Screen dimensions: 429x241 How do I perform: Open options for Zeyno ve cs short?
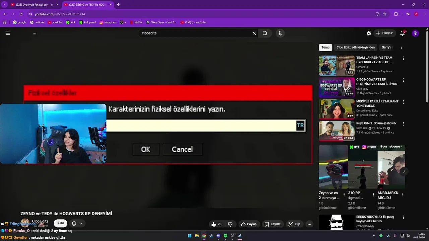click(x=344, y=194)
